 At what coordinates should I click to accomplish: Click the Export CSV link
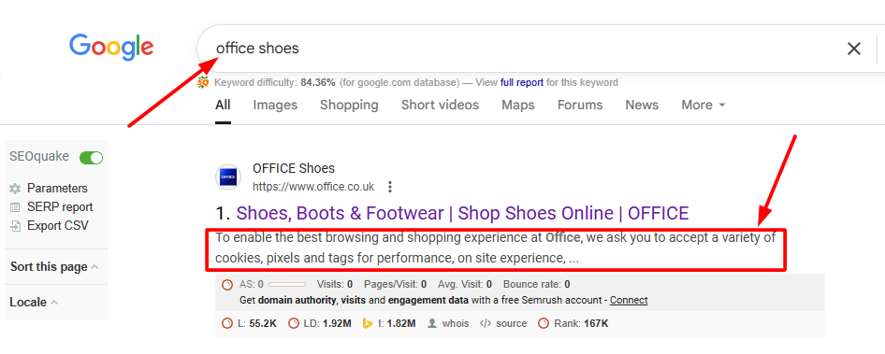click(x=58, y=226)
